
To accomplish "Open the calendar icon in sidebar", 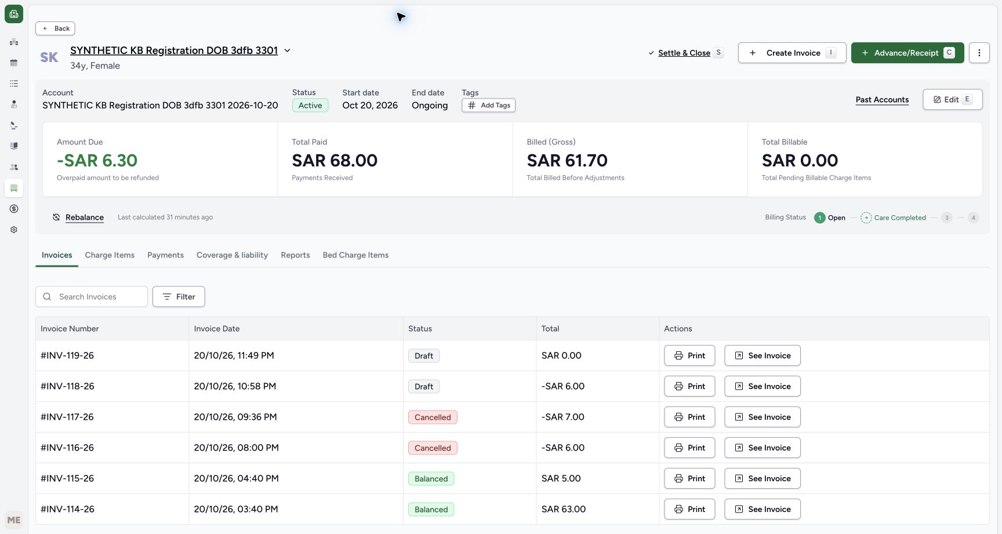I will [x=14, y=63].
